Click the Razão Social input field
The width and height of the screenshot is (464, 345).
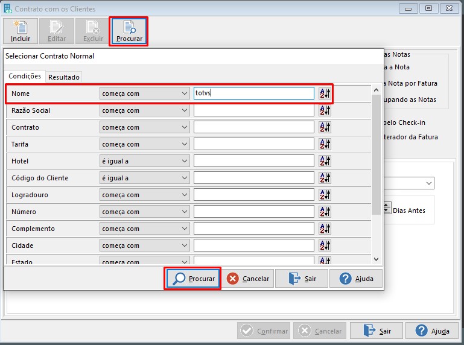[x=254, y=110]
